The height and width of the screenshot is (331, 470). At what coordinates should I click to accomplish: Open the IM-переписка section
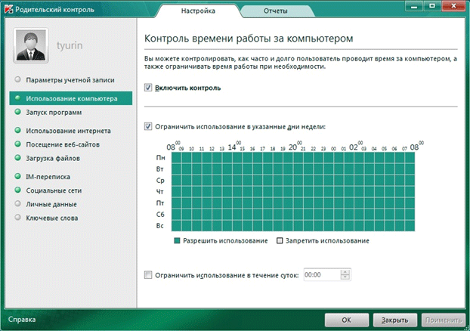pos(48,177)
